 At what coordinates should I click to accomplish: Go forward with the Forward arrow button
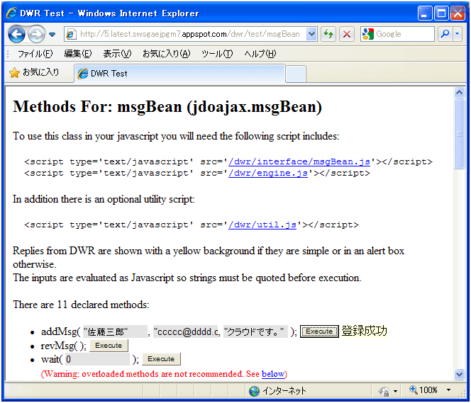36,34
